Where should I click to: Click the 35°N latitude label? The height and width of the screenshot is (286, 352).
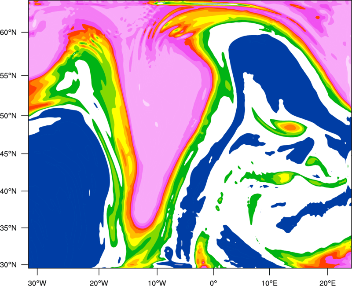point(8,228)
